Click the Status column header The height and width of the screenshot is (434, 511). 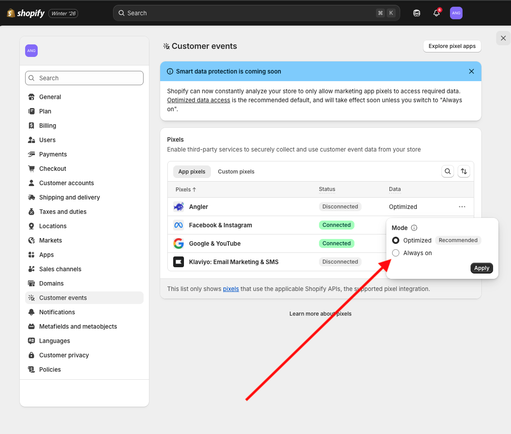327,189
